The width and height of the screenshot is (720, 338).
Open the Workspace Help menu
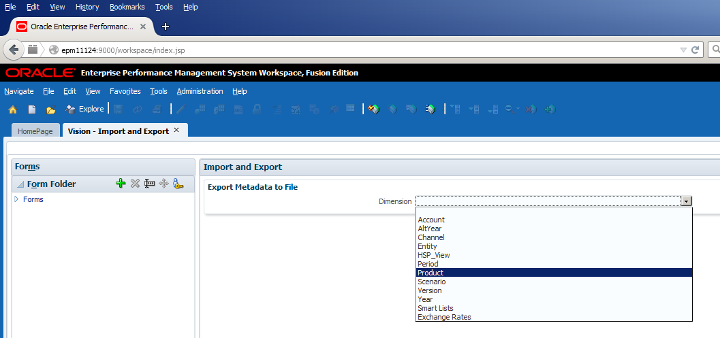(x=240, y=91)
